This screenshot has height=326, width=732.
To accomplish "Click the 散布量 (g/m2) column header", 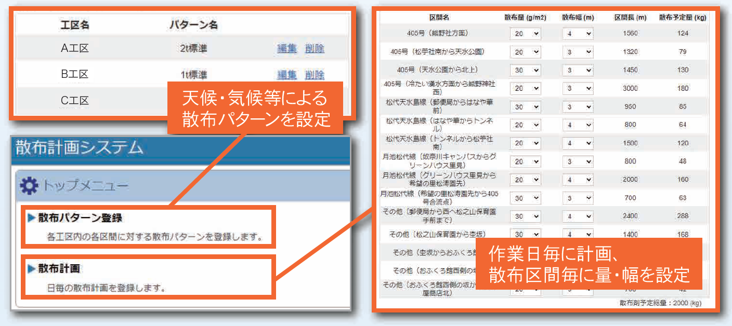I will point(525,18).
